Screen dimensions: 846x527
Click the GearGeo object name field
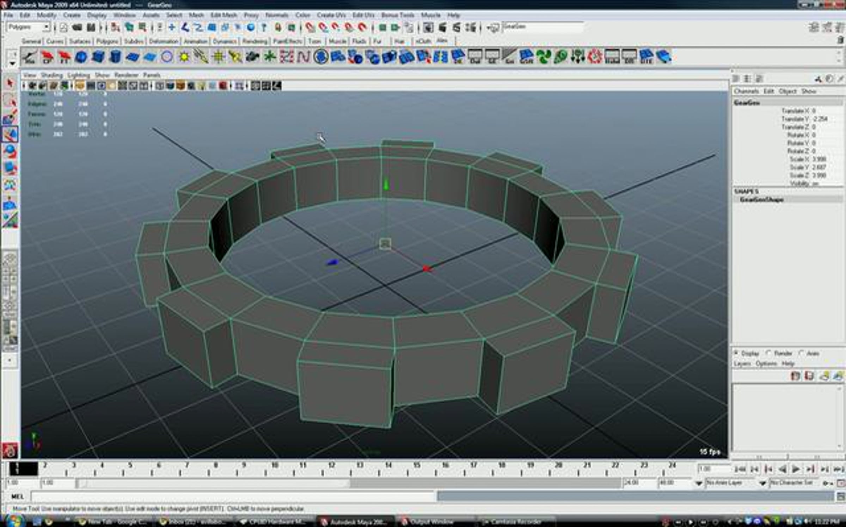[543, 27]
